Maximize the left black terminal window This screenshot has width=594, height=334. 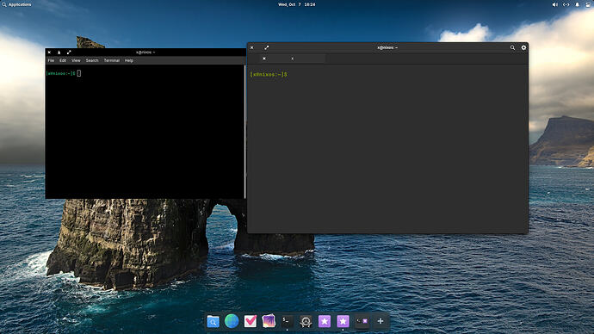pos(69,53)
